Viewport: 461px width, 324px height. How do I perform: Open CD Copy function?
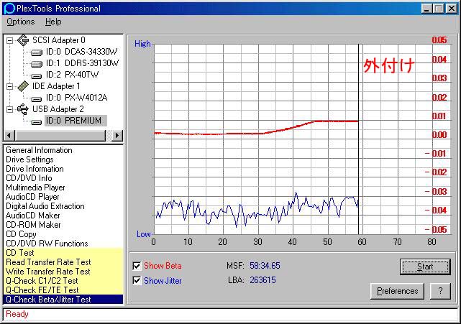pyautogui.click(x=21, y=234)
